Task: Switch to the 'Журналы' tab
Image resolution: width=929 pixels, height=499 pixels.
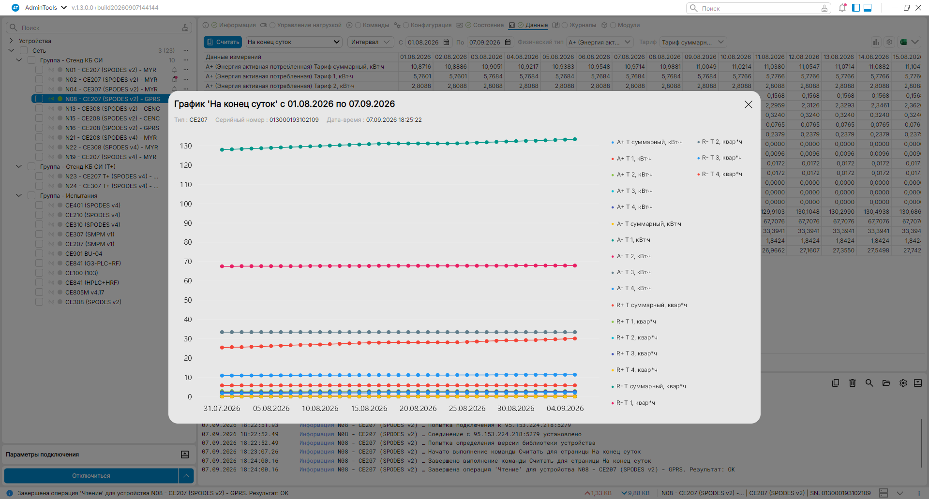Action: (583, 25)
